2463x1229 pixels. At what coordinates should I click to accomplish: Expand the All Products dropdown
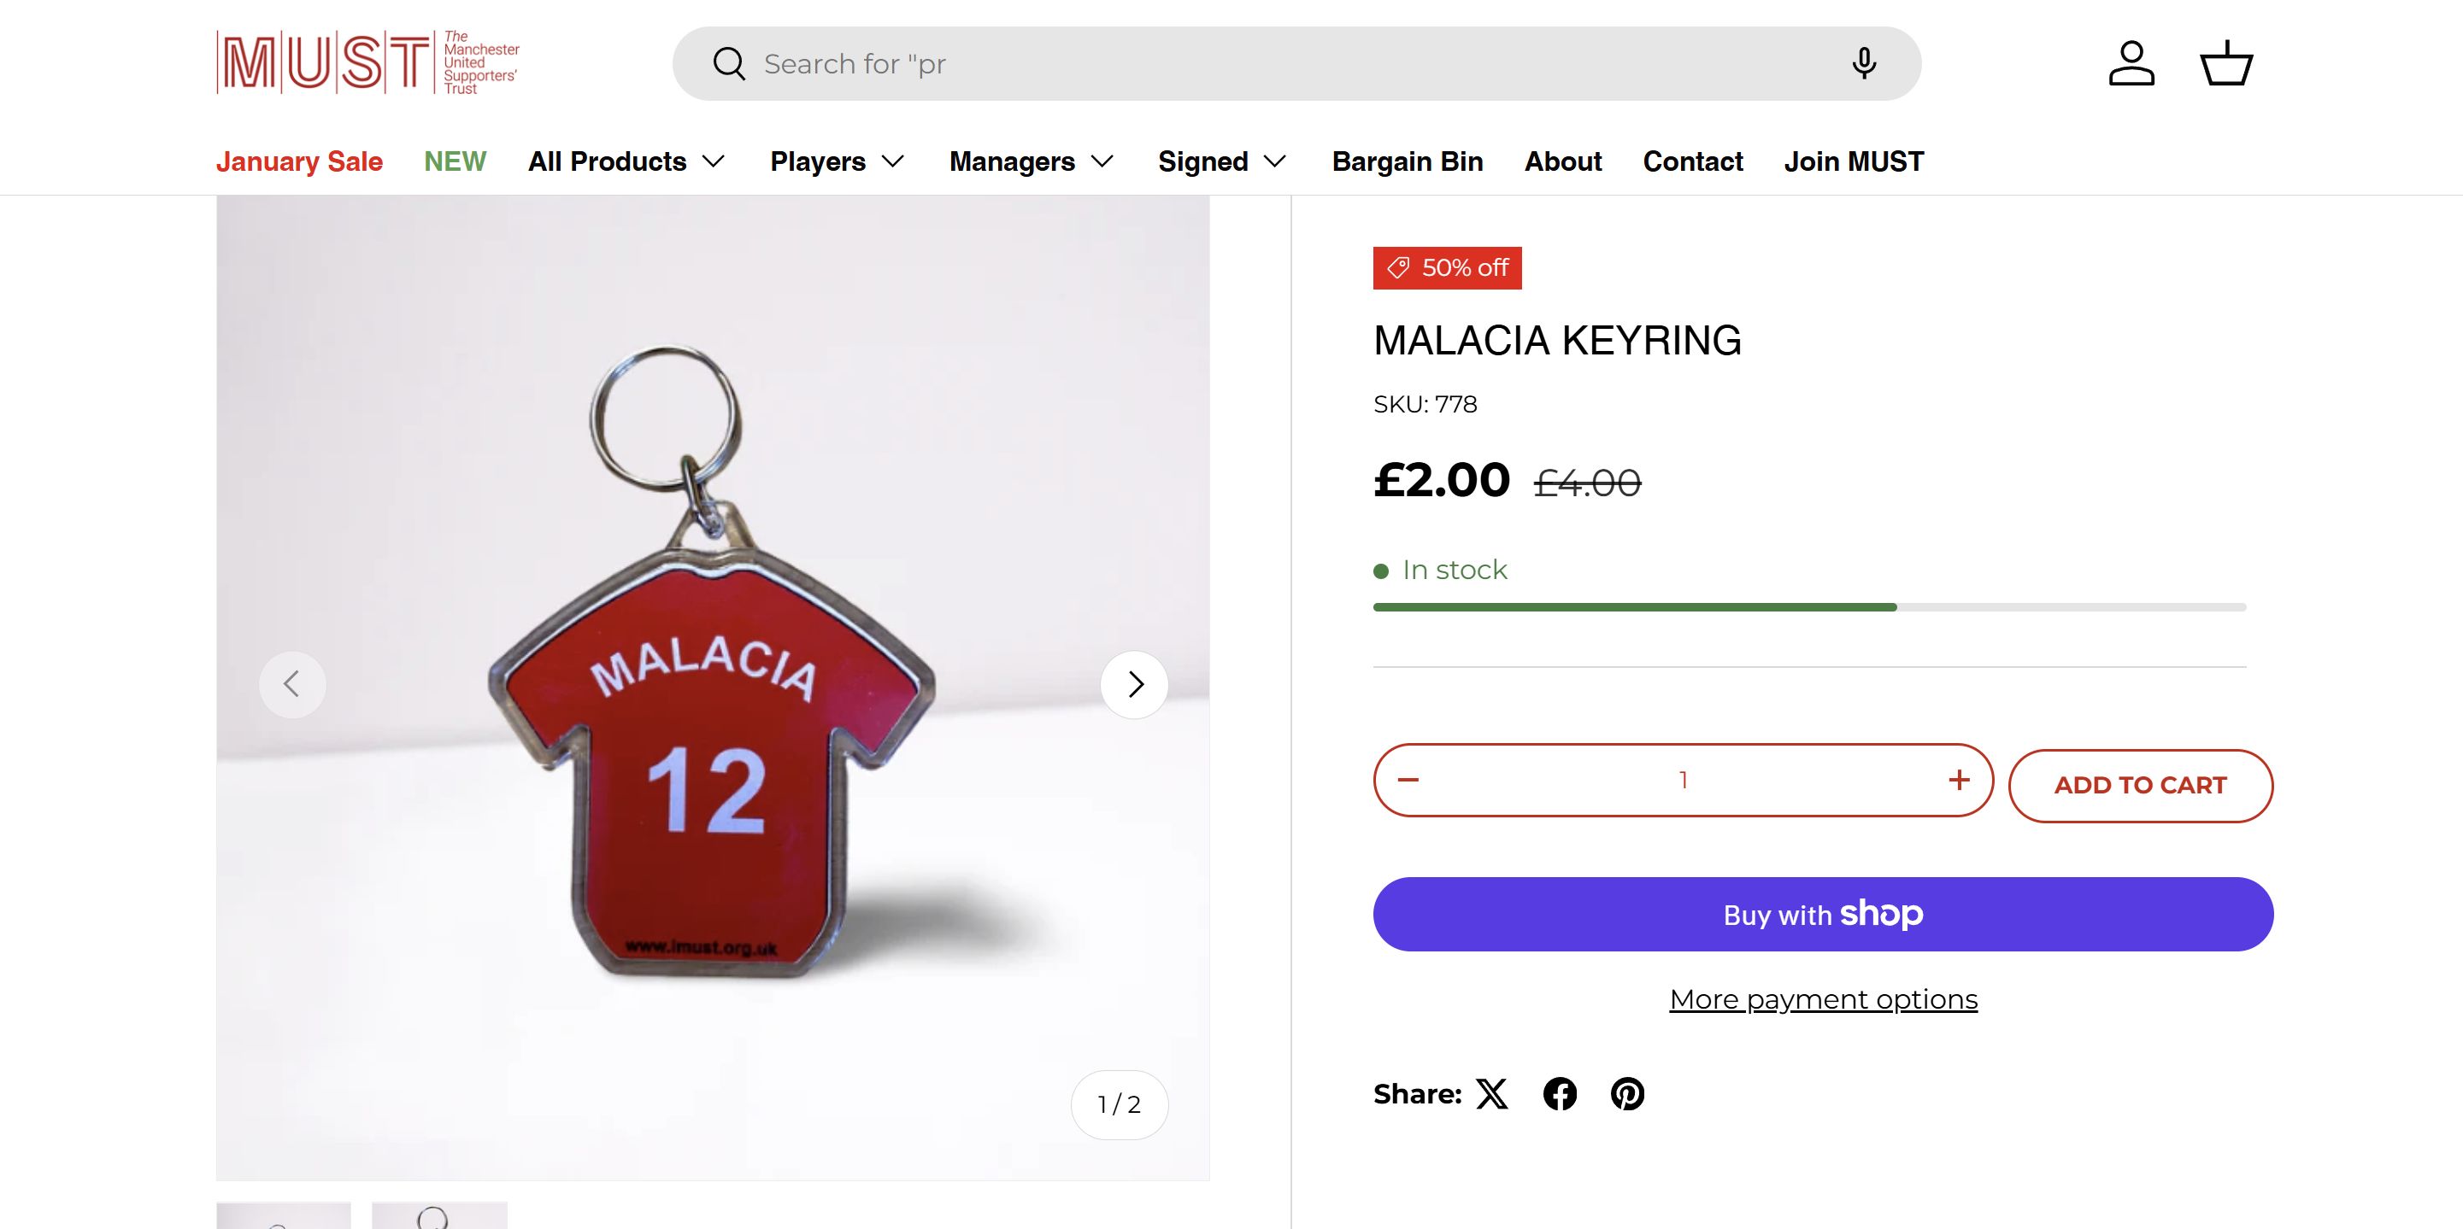click(x=626, y=161)
